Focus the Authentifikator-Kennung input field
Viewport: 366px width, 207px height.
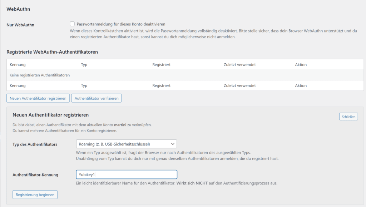(x=126, y=174)
